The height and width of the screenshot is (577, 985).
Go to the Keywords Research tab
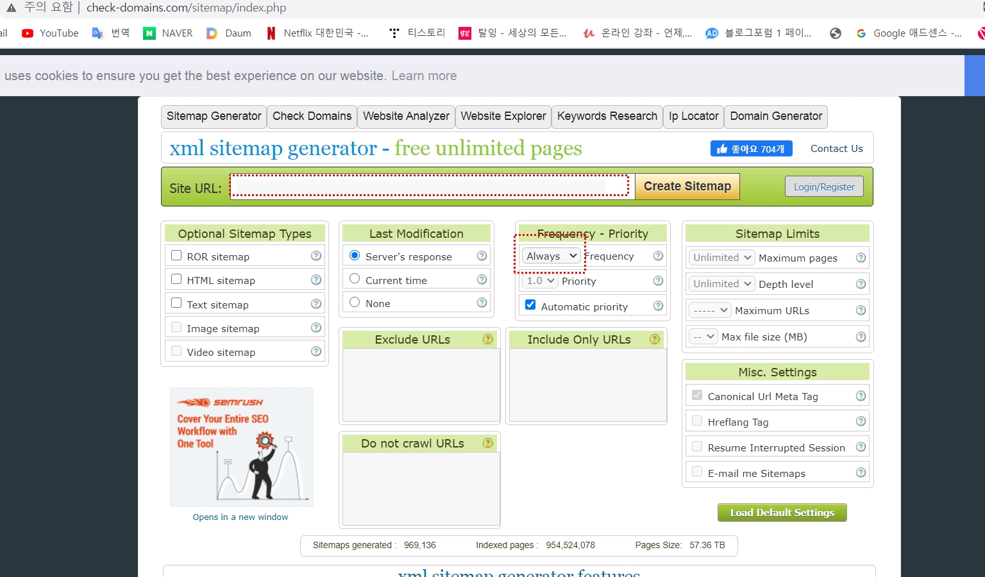click(607, 116)
